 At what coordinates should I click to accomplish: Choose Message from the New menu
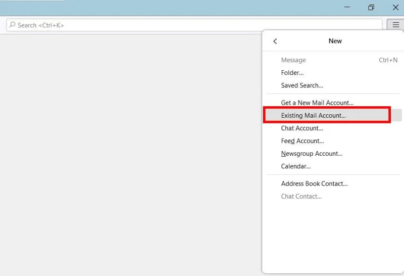point(333,60)
